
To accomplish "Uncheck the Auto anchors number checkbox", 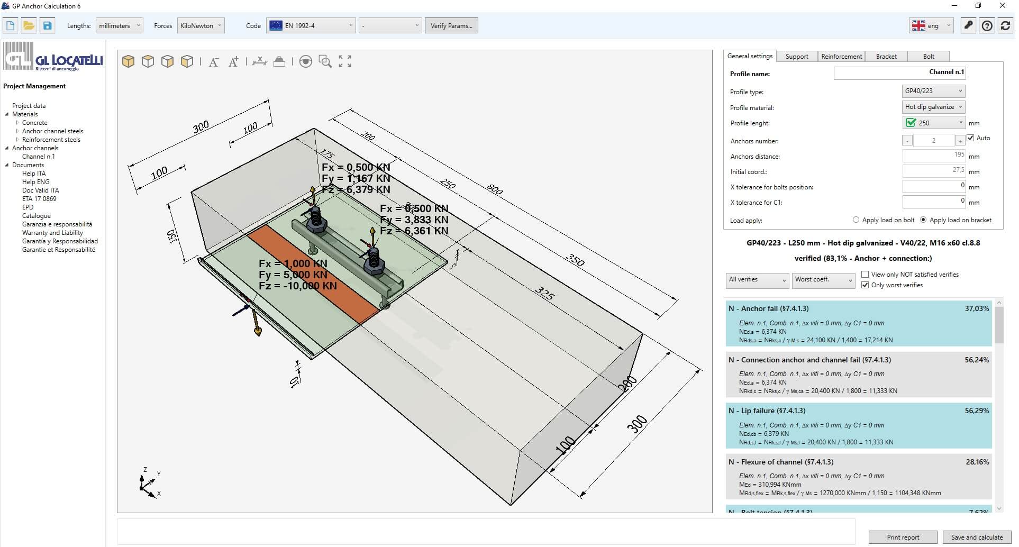I will click(x=970, y=138).
